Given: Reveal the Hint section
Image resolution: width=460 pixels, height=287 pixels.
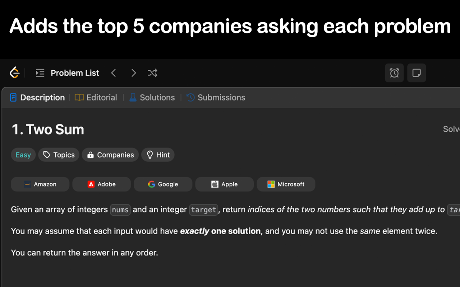Looking at the screenshot, I should (x=158, y=155).
